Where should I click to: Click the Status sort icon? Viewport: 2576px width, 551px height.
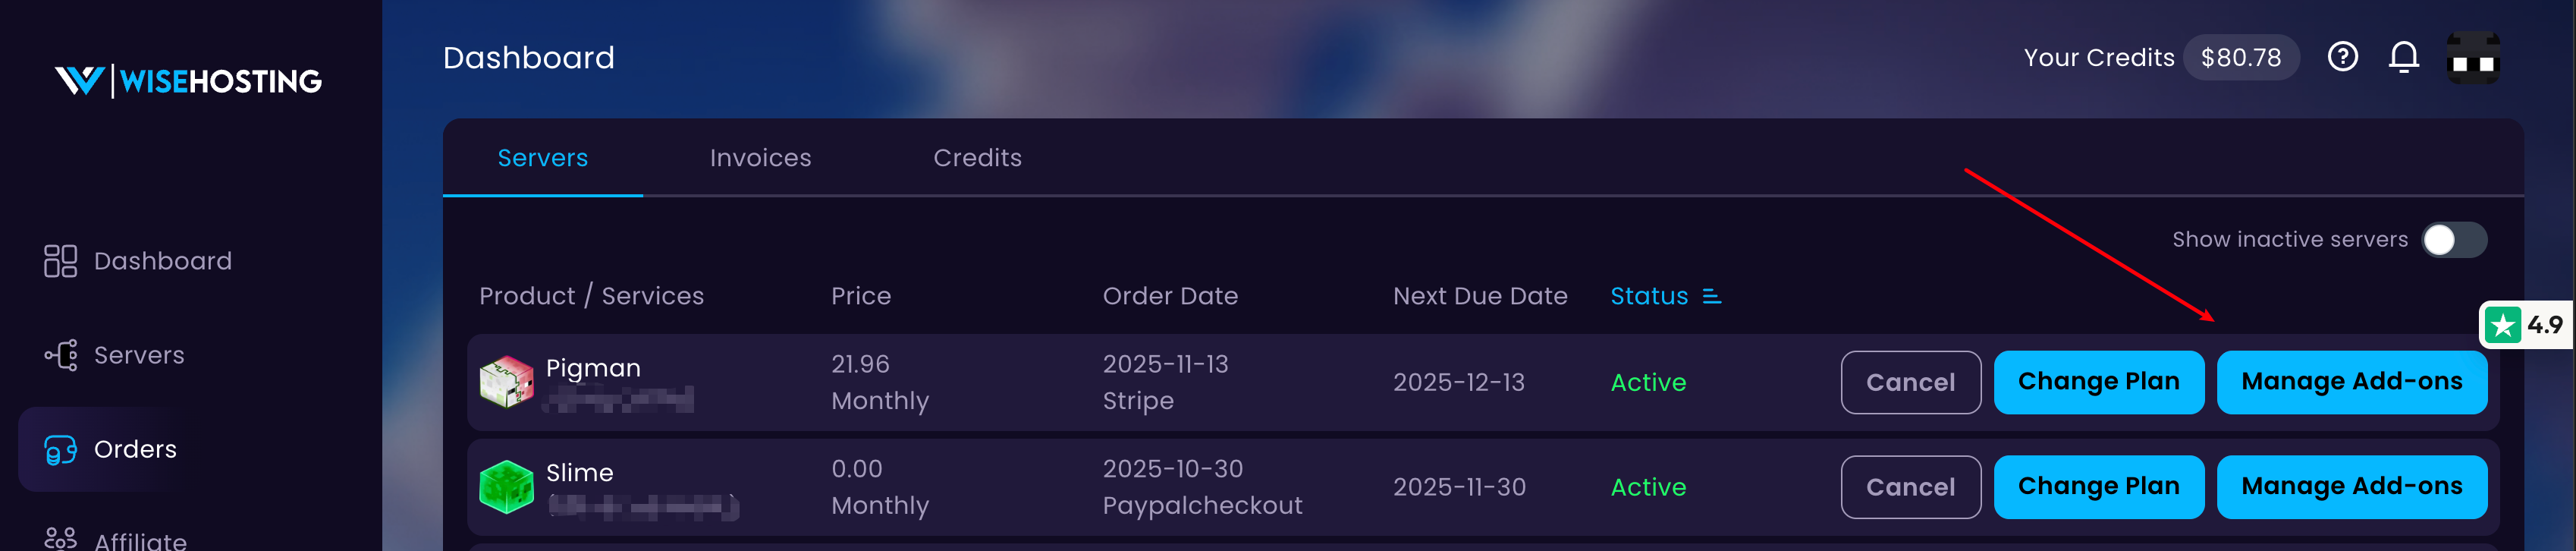pos(1712,296)
